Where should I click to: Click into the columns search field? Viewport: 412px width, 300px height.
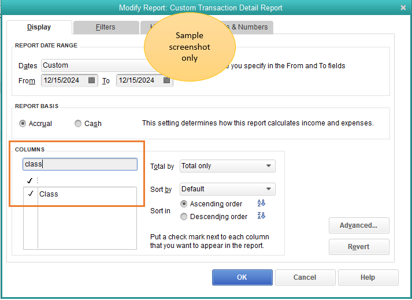coord(81,164)
